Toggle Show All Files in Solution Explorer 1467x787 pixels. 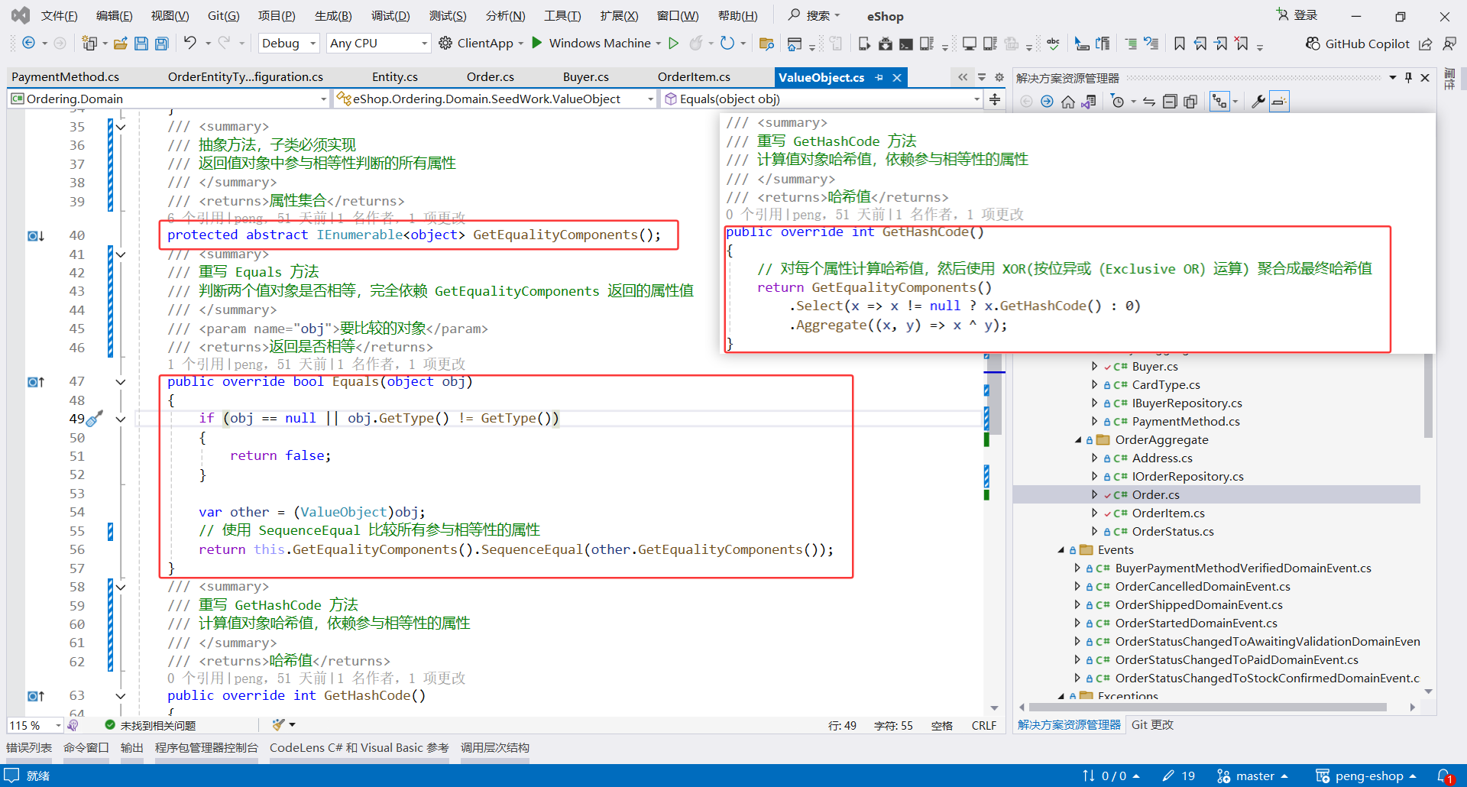[x=1190, y=102]
